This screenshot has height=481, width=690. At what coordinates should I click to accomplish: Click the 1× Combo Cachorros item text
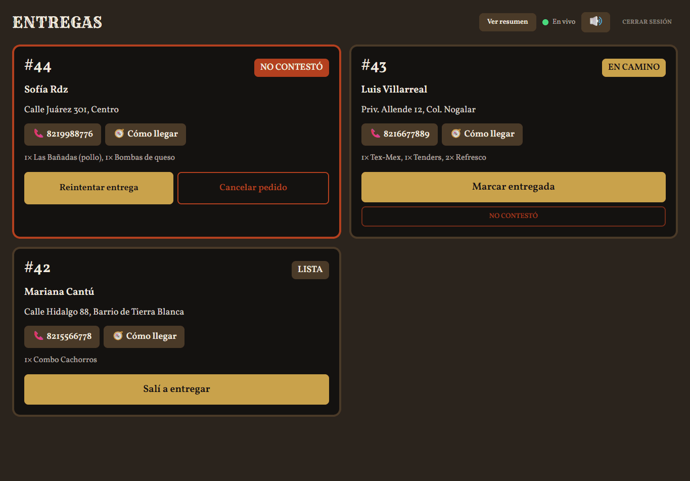(61, 360)
